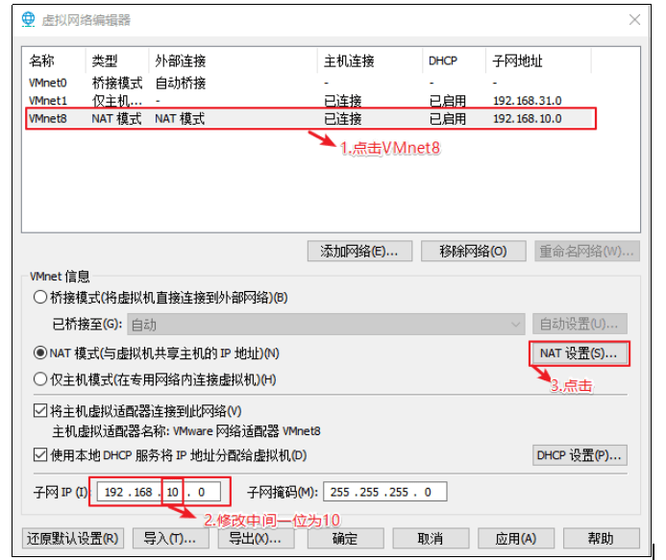Click the 移除网络(O) button
This screenshot has width=666, height=560.
click(x=473, y=252)
